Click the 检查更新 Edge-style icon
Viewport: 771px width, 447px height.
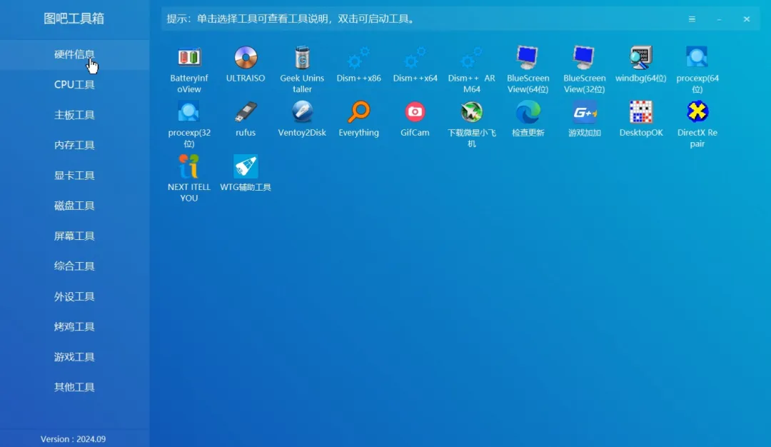[x=528, y=112]
